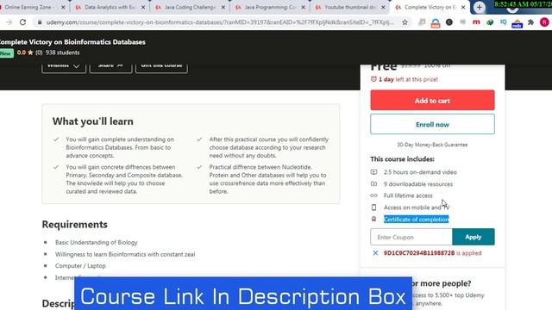Click the video icon beside on-demand video
Screen dimensions: 552x310
(373, 172)
